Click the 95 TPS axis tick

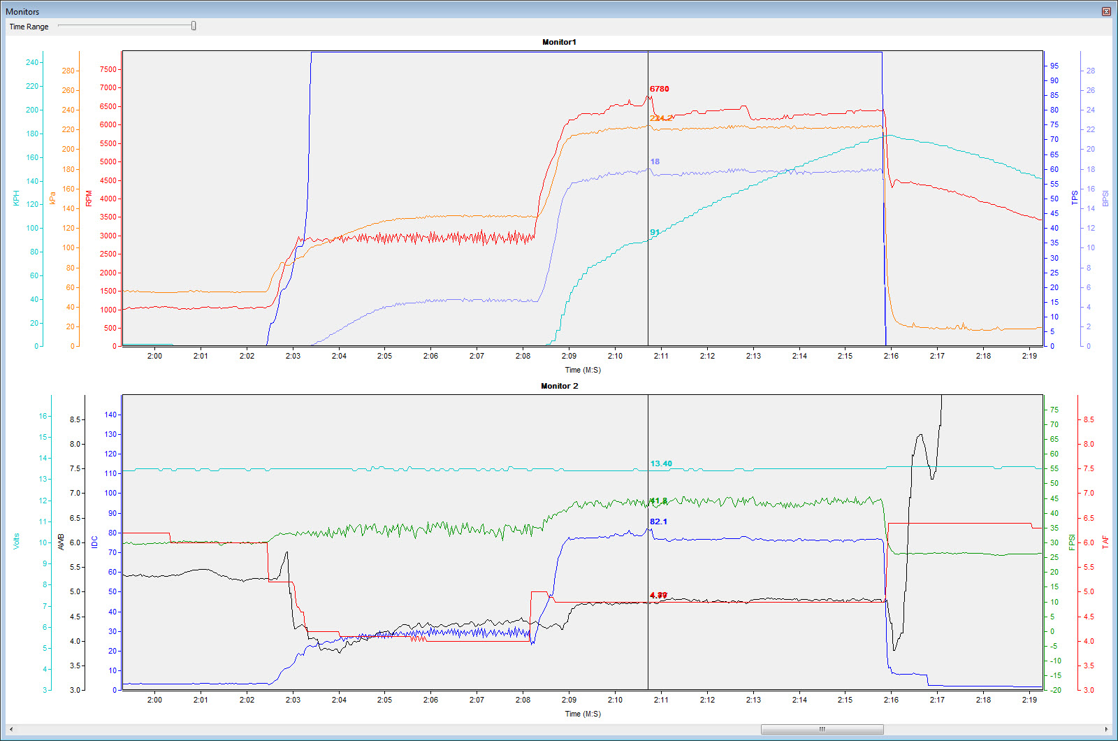[x=1054, y=66]
